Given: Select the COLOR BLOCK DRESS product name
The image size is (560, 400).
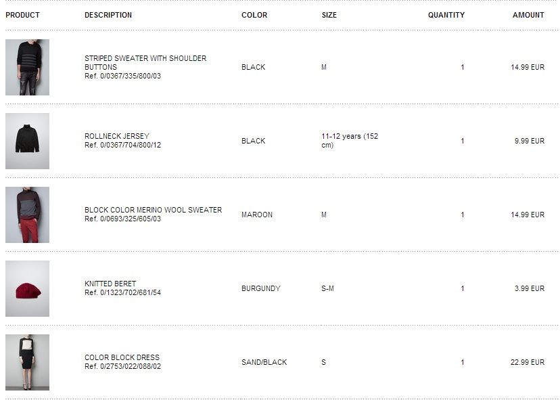Looking at the screenshot, I should pyautogui.click(x=122, y=357).
